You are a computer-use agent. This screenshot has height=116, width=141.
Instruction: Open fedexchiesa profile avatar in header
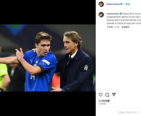(101, 4)
